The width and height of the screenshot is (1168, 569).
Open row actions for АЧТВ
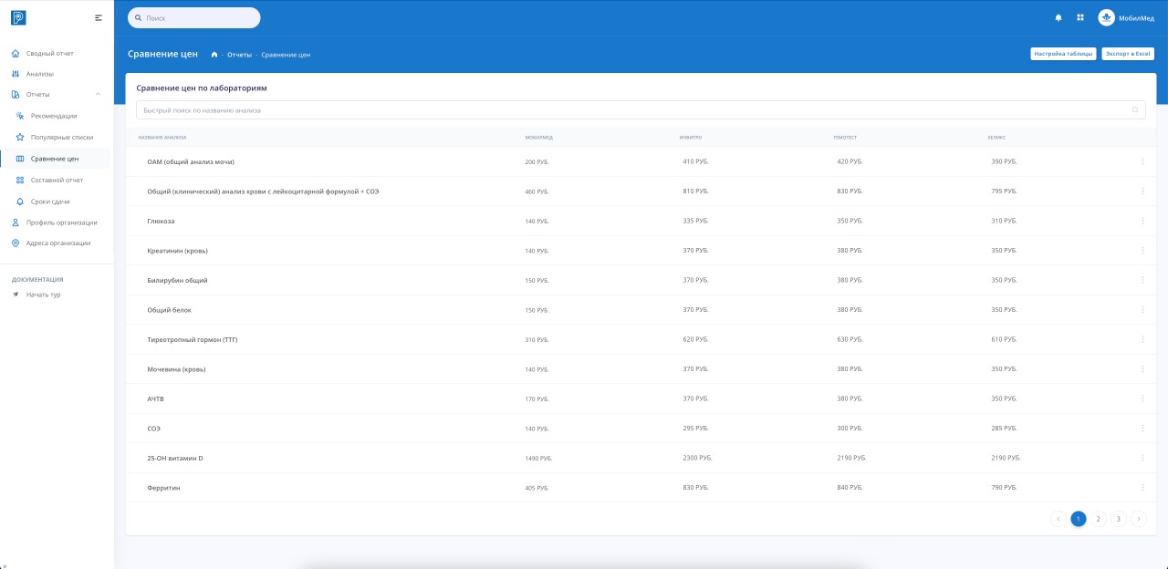(1142, 398)
